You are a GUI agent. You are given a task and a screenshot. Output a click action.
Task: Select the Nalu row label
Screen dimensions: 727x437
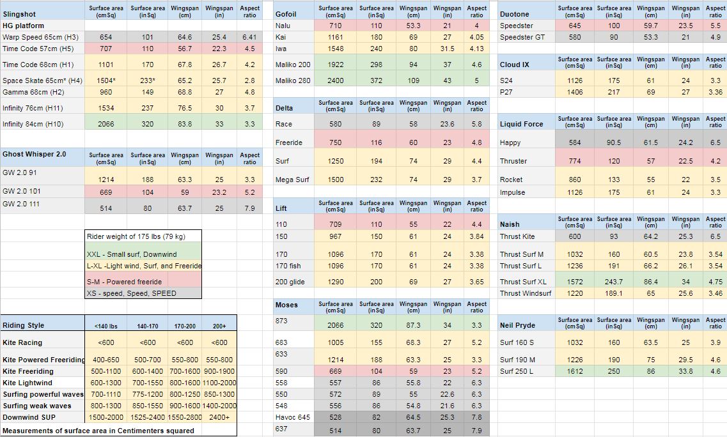click(293, 26)
